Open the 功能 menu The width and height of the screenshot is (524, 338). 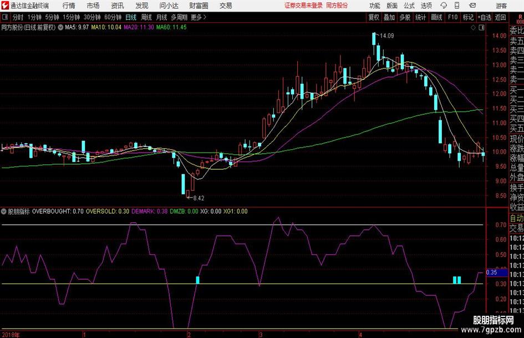[375, 6]
